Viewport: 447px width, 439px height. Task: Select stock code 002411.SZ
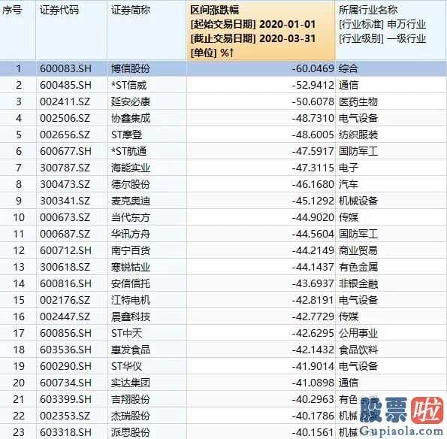(65, 101)
